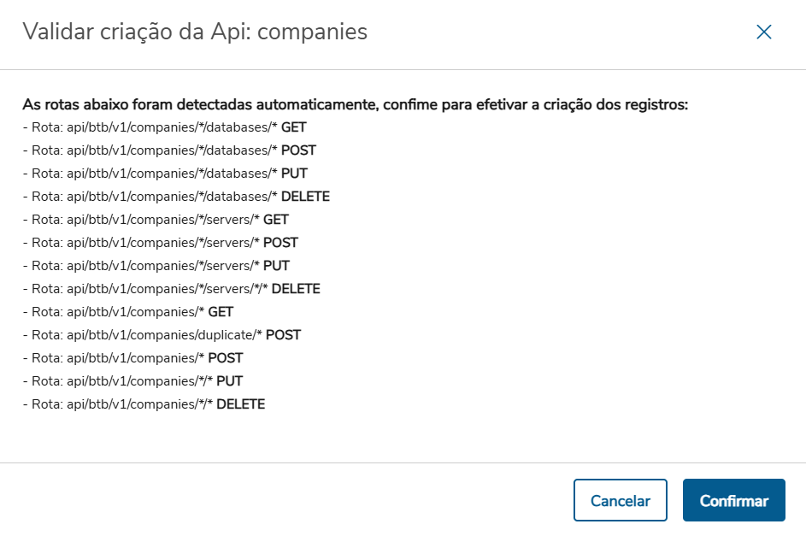Select the companies/* GET route line
806x536 pixels.
128,312
